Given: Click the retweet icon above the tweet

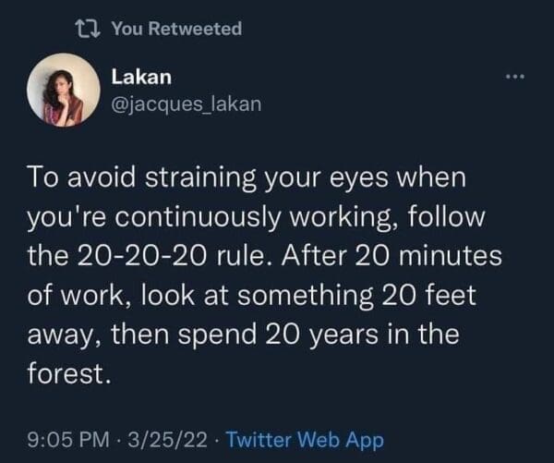Looking at the screenshot, I should click(89, 29).
